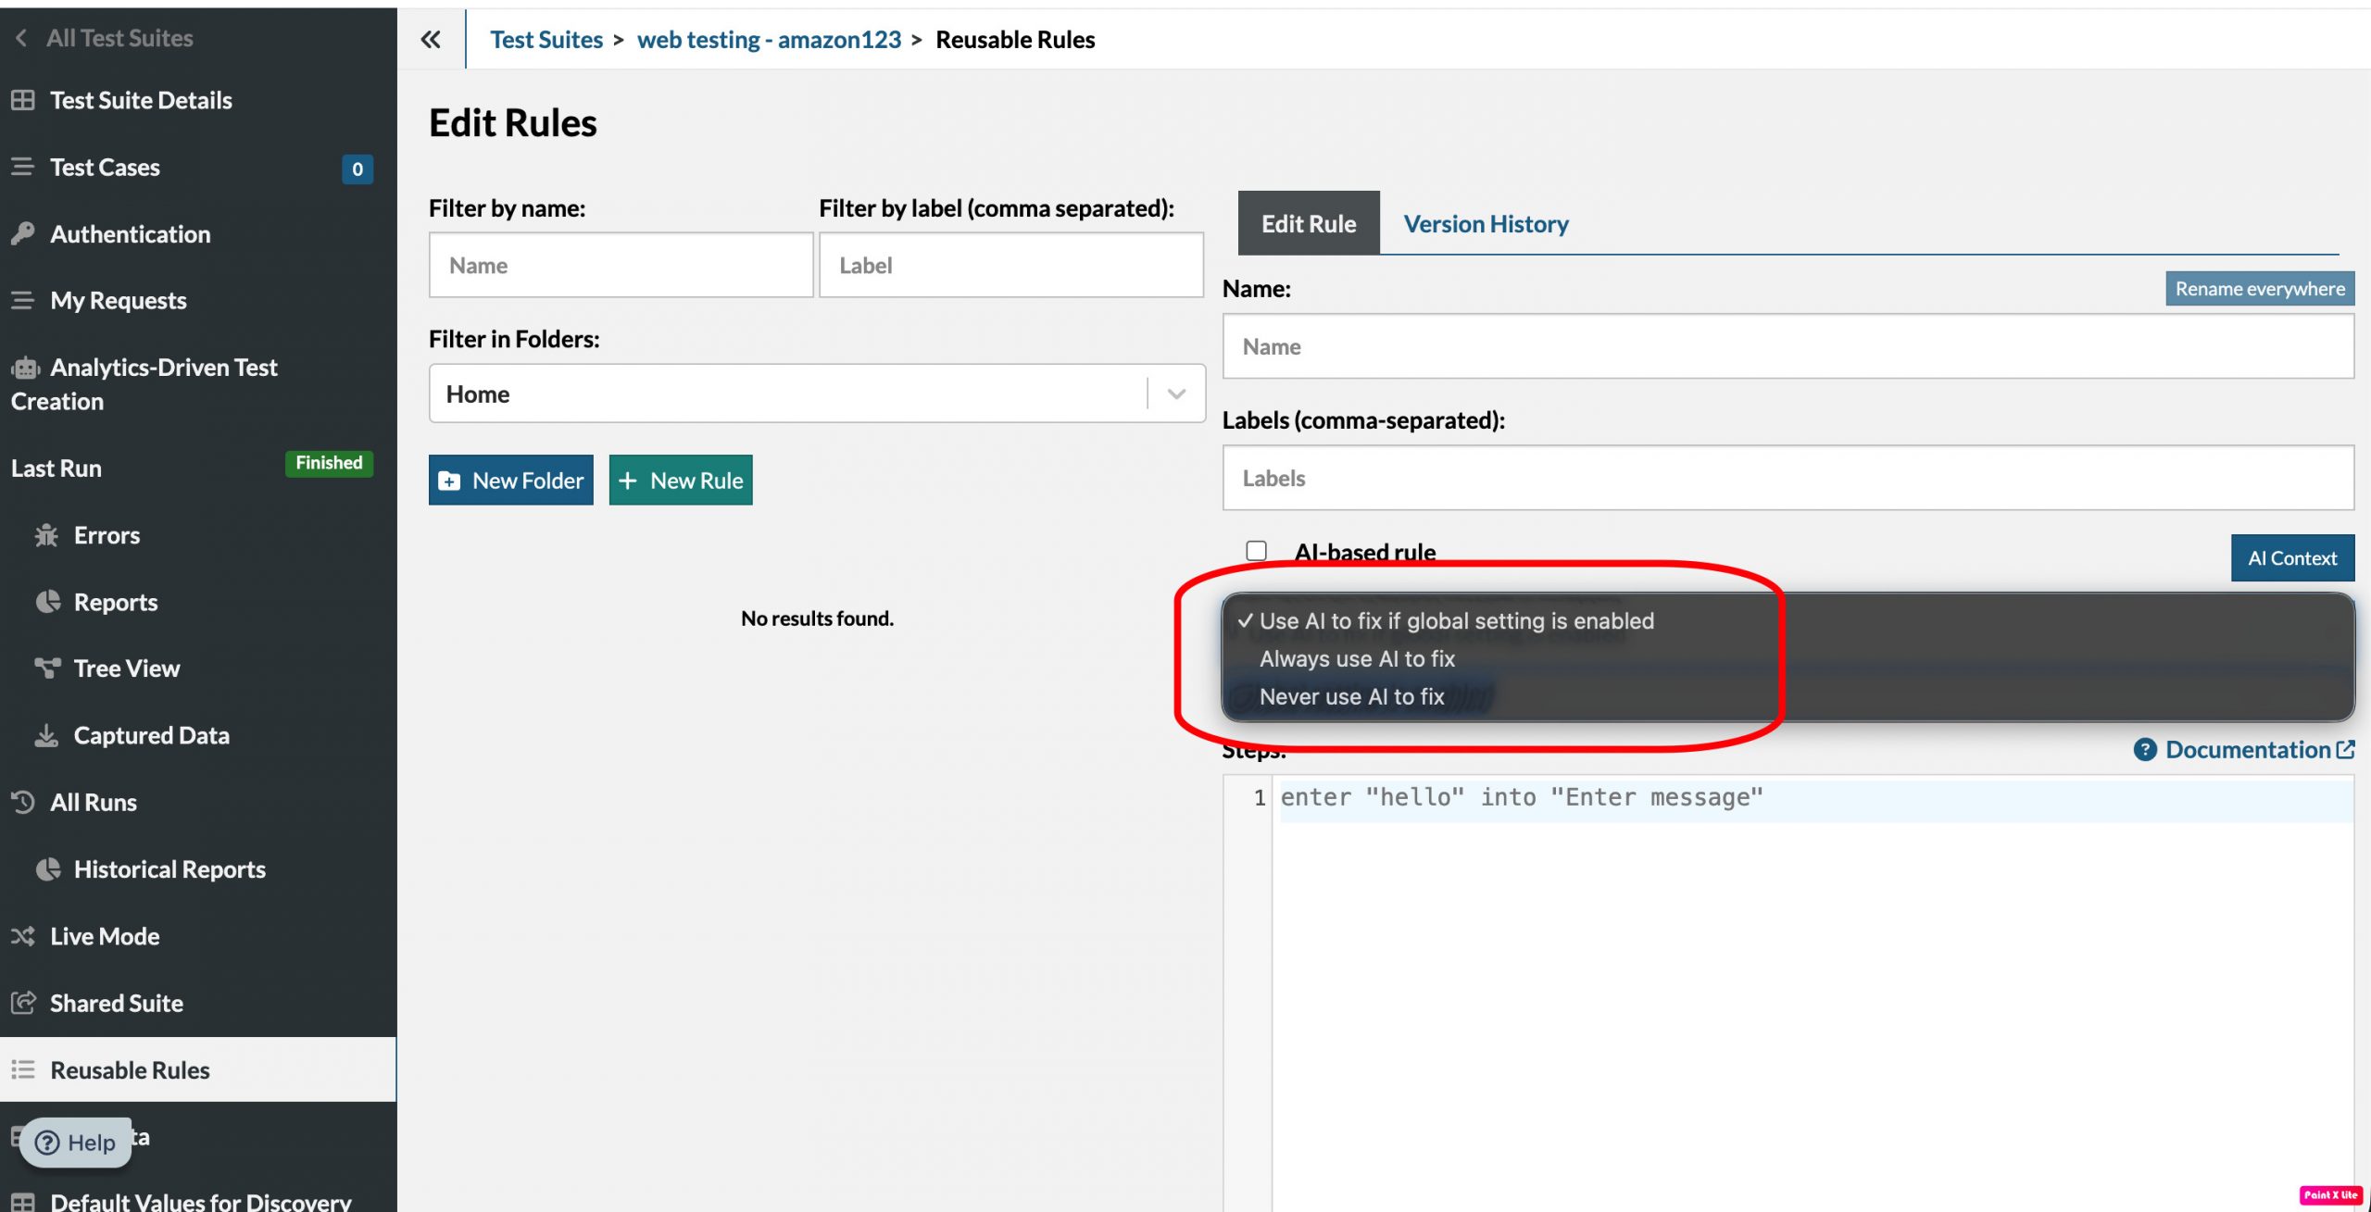Choose 'Use AI to fix if global setting' option
The height and width of the screenshot is (1212, 2371).
(1456, 621)
